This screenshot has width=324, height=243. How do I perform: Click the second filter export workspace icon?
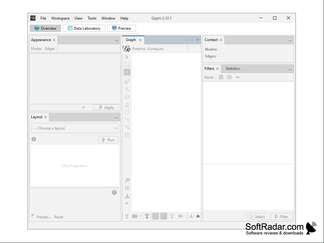pyautogui.click(x=229, y=77)
